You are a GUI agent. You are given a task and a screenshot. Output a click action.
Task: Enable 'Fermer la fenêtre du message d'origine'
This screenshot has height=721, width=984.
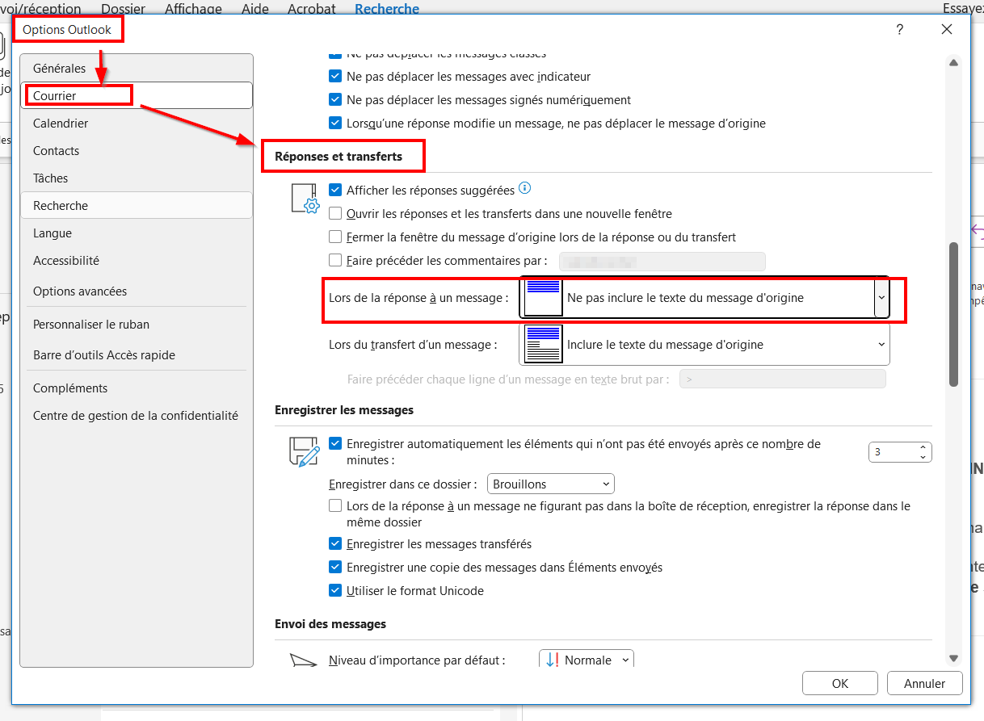tap(335, 237)
